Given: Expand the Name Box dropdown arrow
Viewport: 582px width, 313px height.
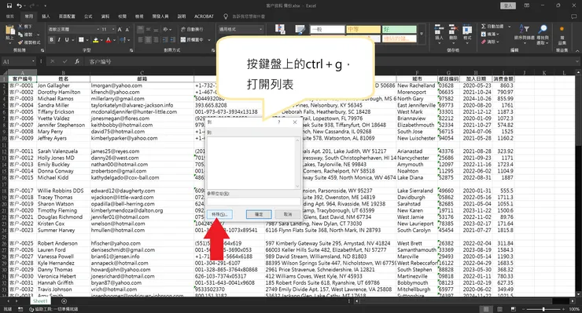Looking at the screenshot, I should click(33, 61).
